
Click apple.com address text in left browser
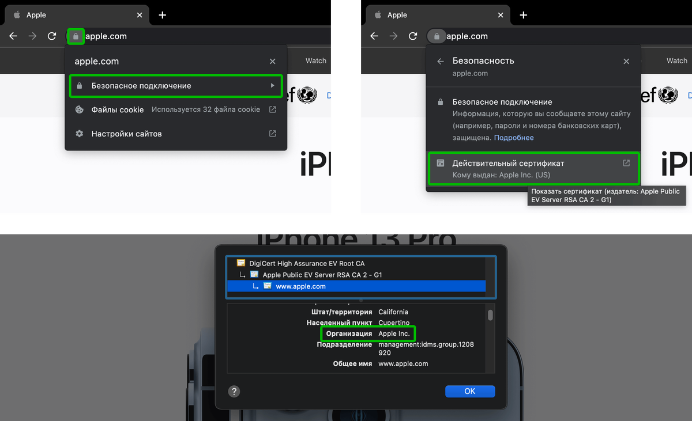pos(106,36)
